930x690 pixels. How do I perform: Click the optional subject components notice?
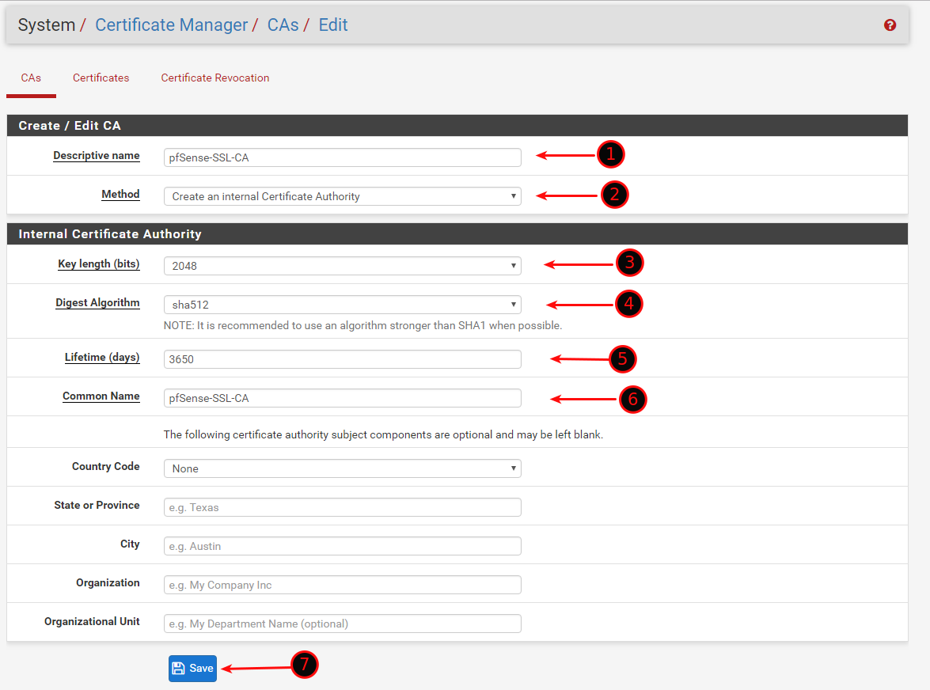[x=383, y=434]
